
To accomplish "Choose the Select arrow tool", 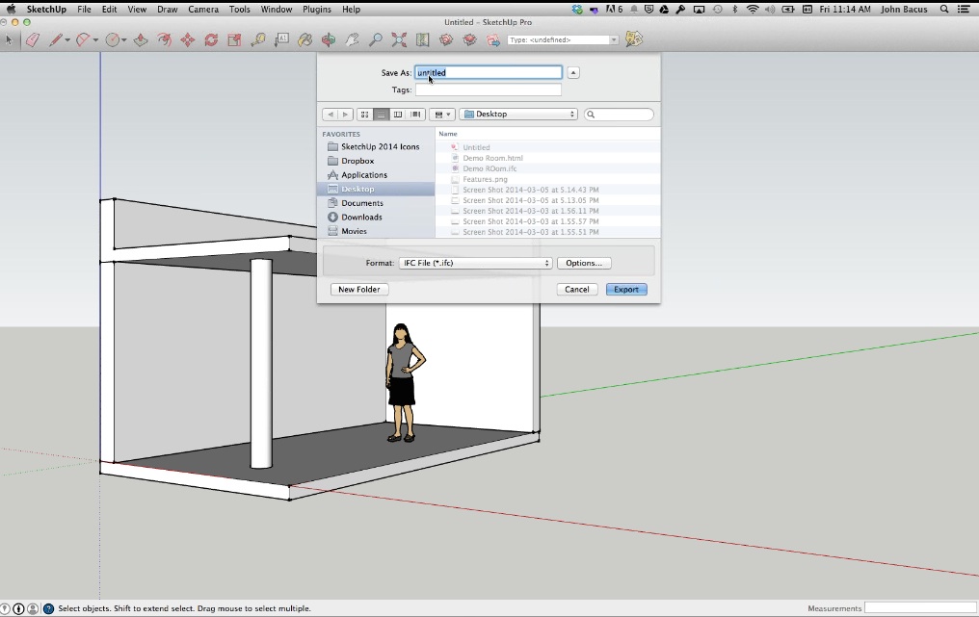I will (9, 39).
